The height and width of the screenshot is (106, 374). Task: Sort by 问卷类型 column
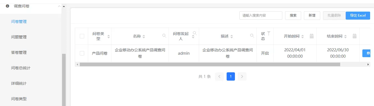pyautogui.click(x=109, y=36)
